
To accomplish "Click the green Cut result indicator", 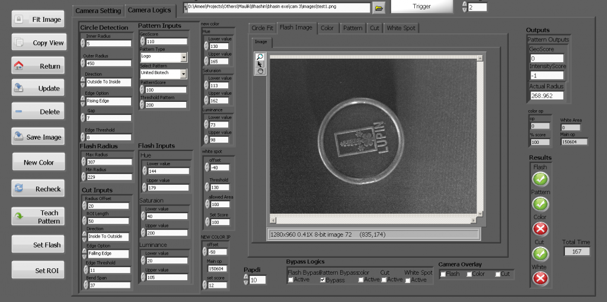I will point(540,253).
